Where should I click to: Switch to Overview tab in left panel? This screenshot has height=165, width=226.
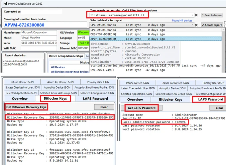click(20, 99)
